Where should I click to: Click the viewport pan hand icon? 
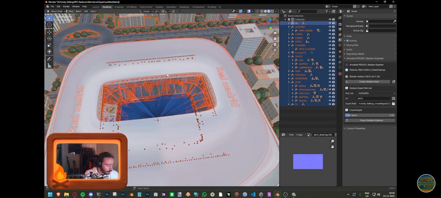pyautogui.click(x=275, y=39)
